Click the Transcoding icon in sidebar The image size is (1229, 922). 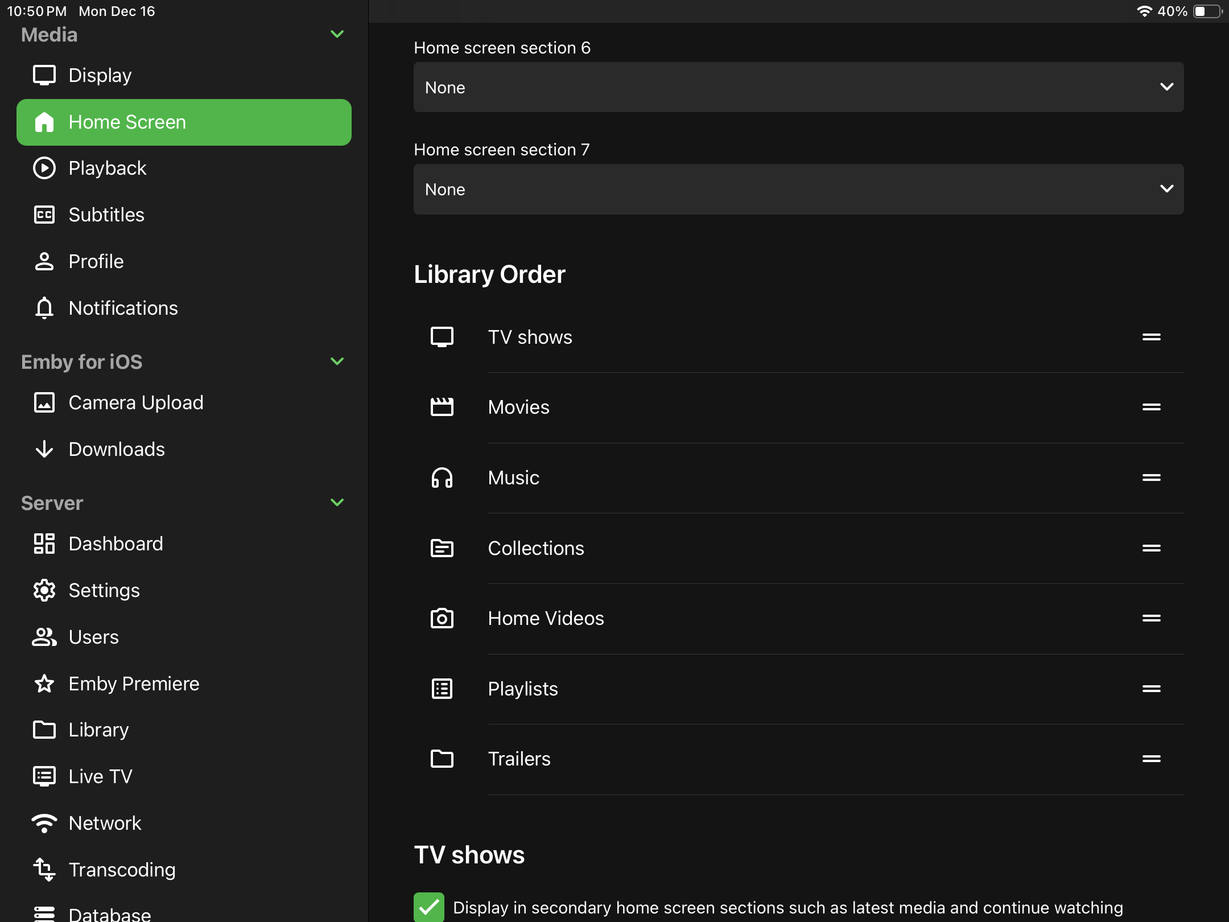click(x=44, y=870)
